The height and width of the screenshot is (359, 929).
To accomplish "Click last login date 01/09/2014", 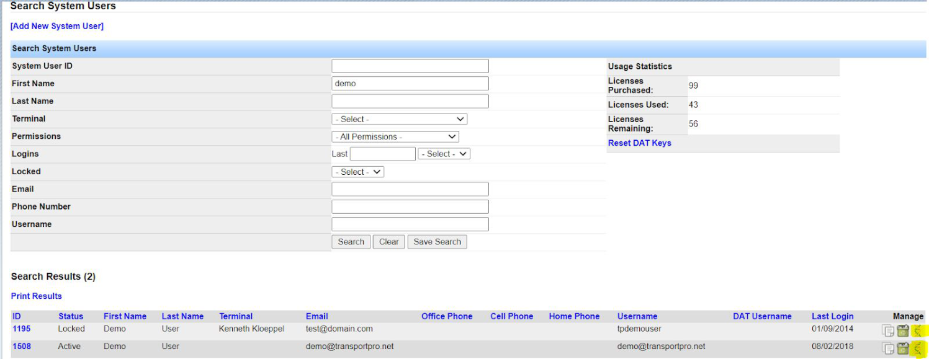I will point(832,329).
